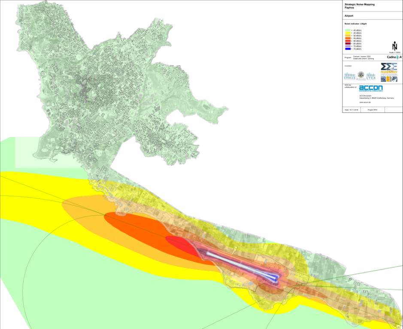Click the round seal emblem between logos

click(x=361, y=75)
